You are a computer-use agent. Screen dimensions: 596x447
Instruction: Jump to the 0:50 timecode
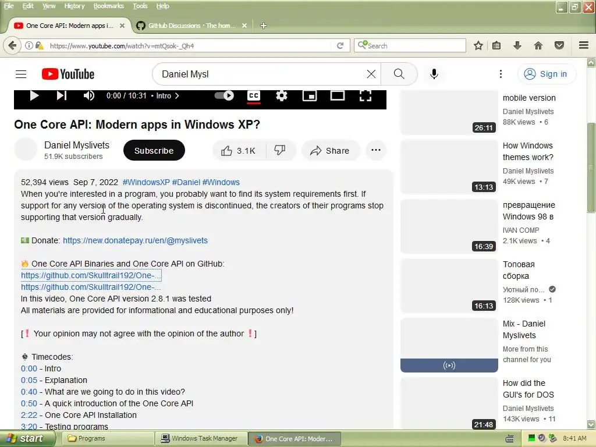pyautogui.click(x=29, y=403)
